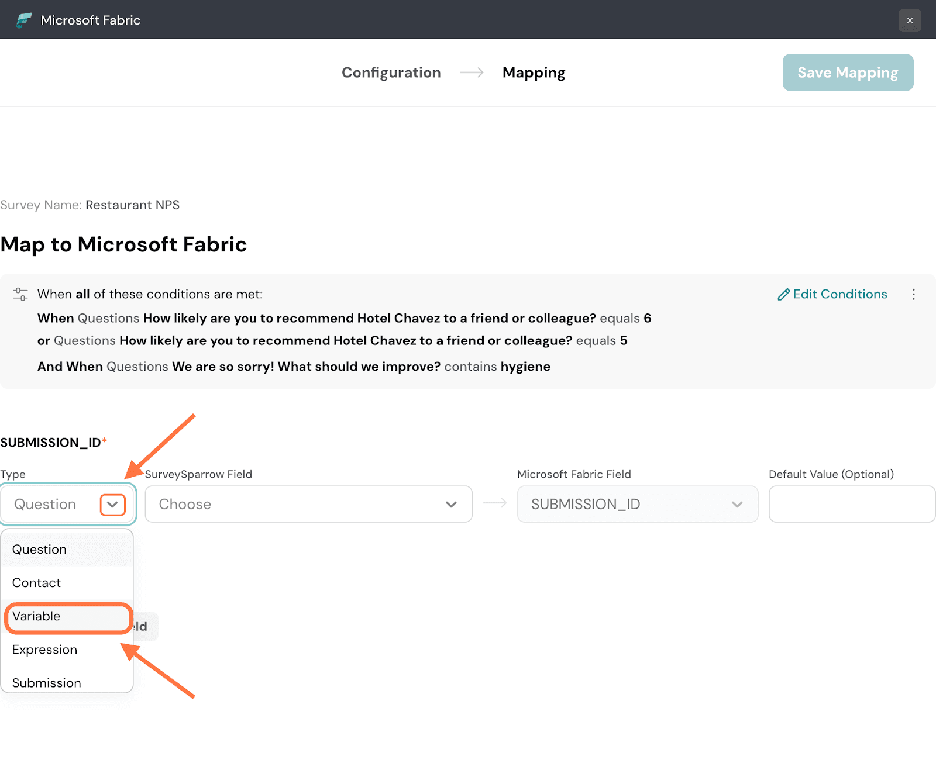Click the mapping arrow before Microsoft Fabric Field
The width and height of the screenshot is (936, 763).
click(x=495, y=503)
